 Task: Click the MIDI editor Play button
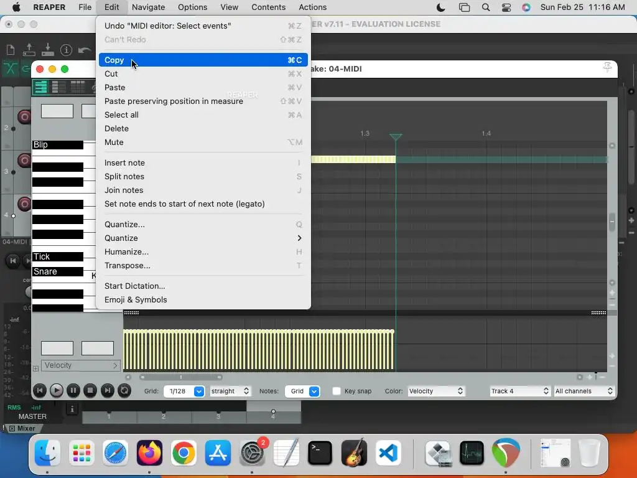(x=57, y=391)
